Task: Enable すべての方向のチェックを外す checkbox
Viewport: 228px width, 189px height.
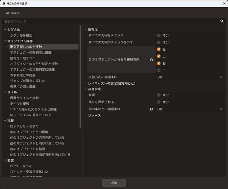Action: pyautogui.click(x=159, y=42)
